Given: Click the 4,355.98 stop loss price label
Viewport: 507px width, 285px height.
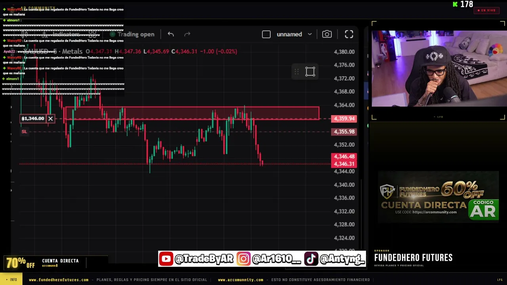Looking at the screenshot, I should (x=344, y=132).
